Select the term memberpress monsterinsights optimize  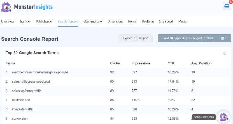pos(40,72)
